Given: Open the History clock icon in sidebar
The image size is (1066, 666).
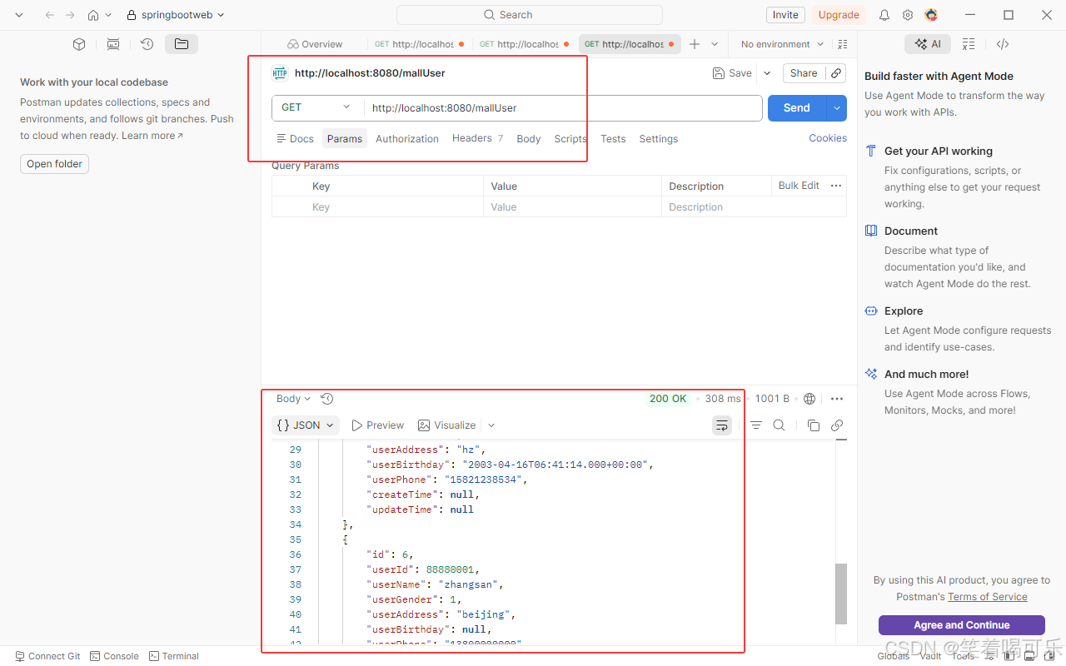Looking at the screenshot, I should (147, 44).
